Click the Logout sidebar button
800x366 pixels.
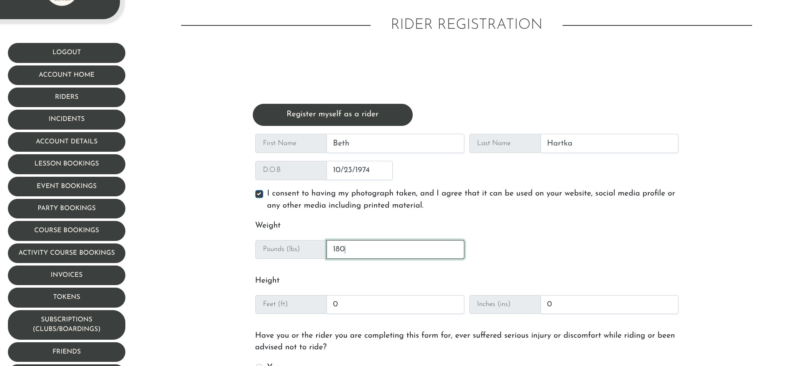click(x=67, y=53)
